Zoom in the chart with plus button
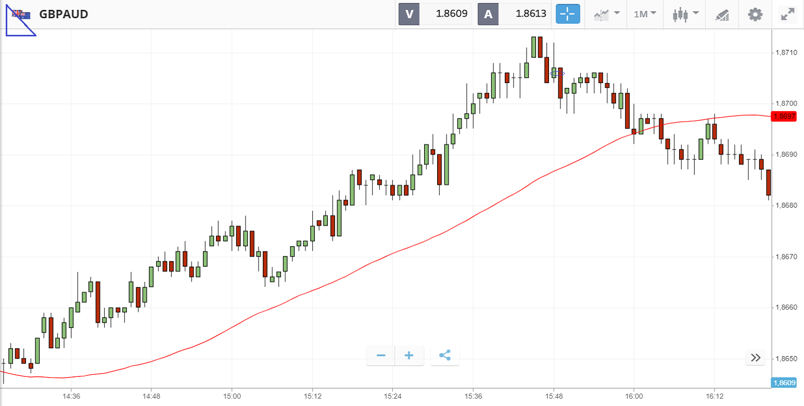This screenshot has height=406, width=804. click(x=409, y=356)
